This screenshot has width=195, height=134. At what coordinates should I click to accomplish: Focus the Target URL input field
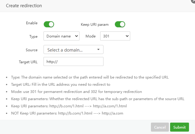pyautogui.click(x=73, y=62)
